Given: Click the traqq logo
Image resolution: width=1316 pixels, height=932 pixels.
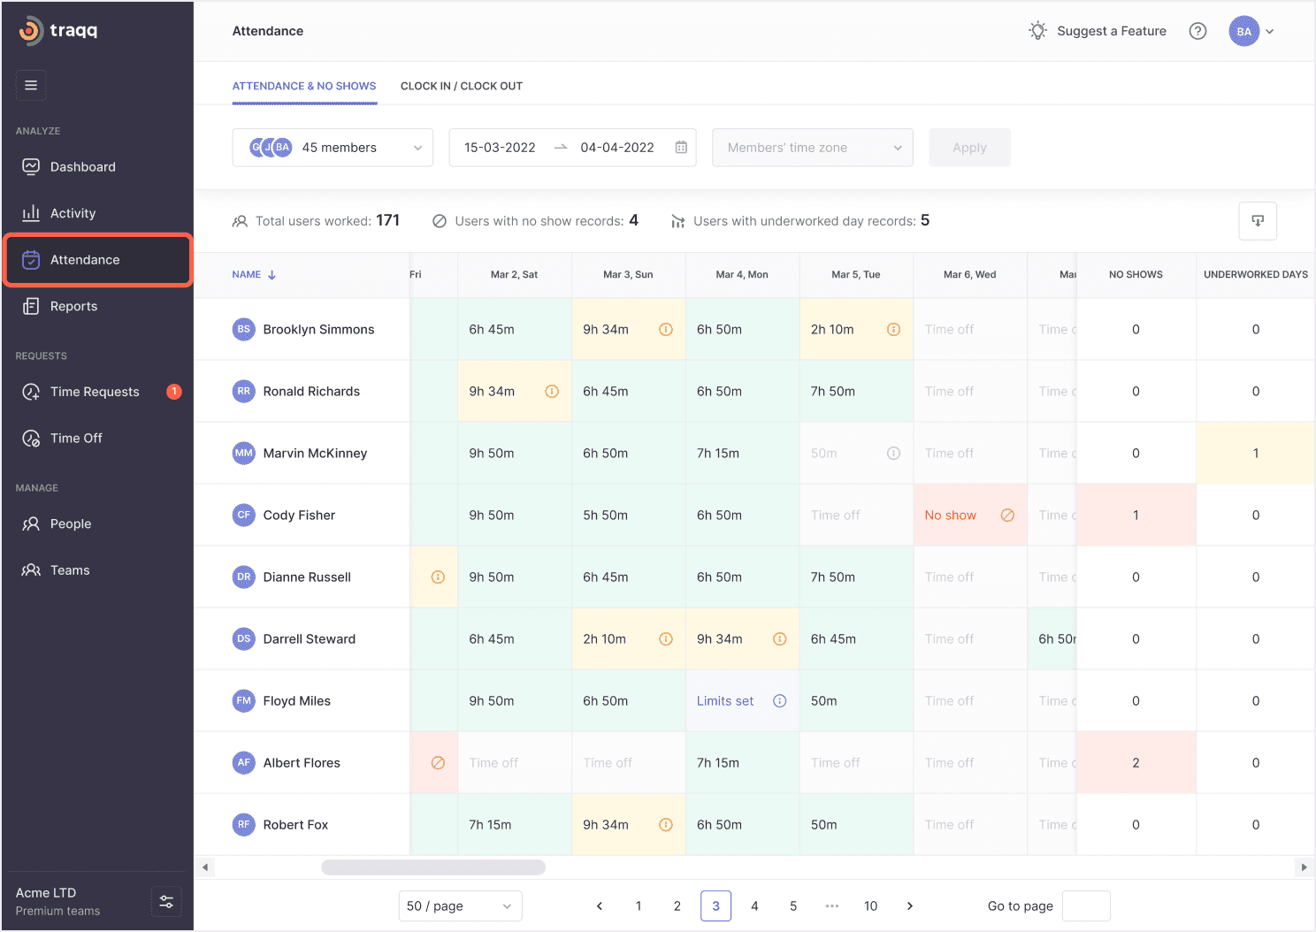Looking at the screenshot, I should point(58,30).
